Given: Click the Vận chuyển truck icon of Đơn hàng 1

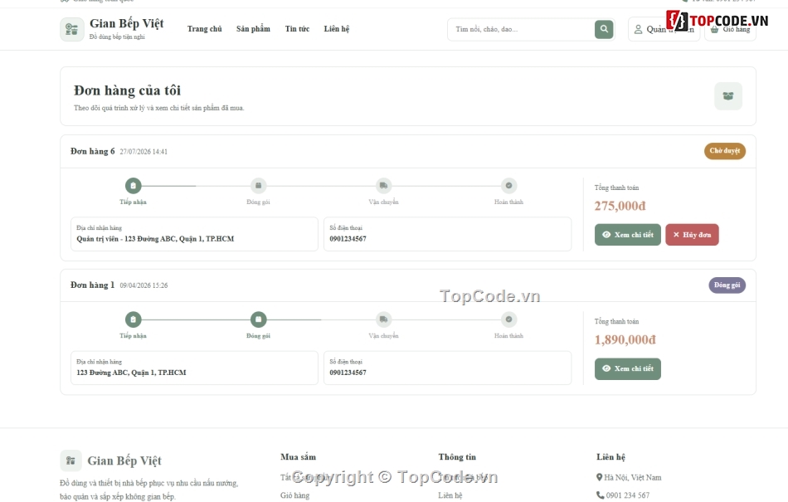Looking at the screenshot, I should click(383, 319).
